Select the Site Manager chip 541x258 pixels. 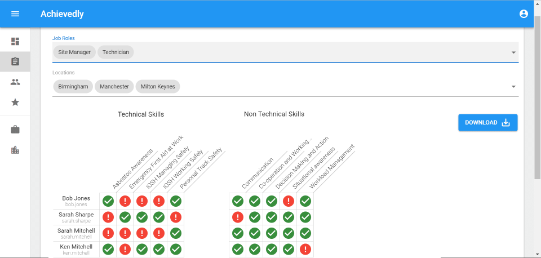point(74,52)
